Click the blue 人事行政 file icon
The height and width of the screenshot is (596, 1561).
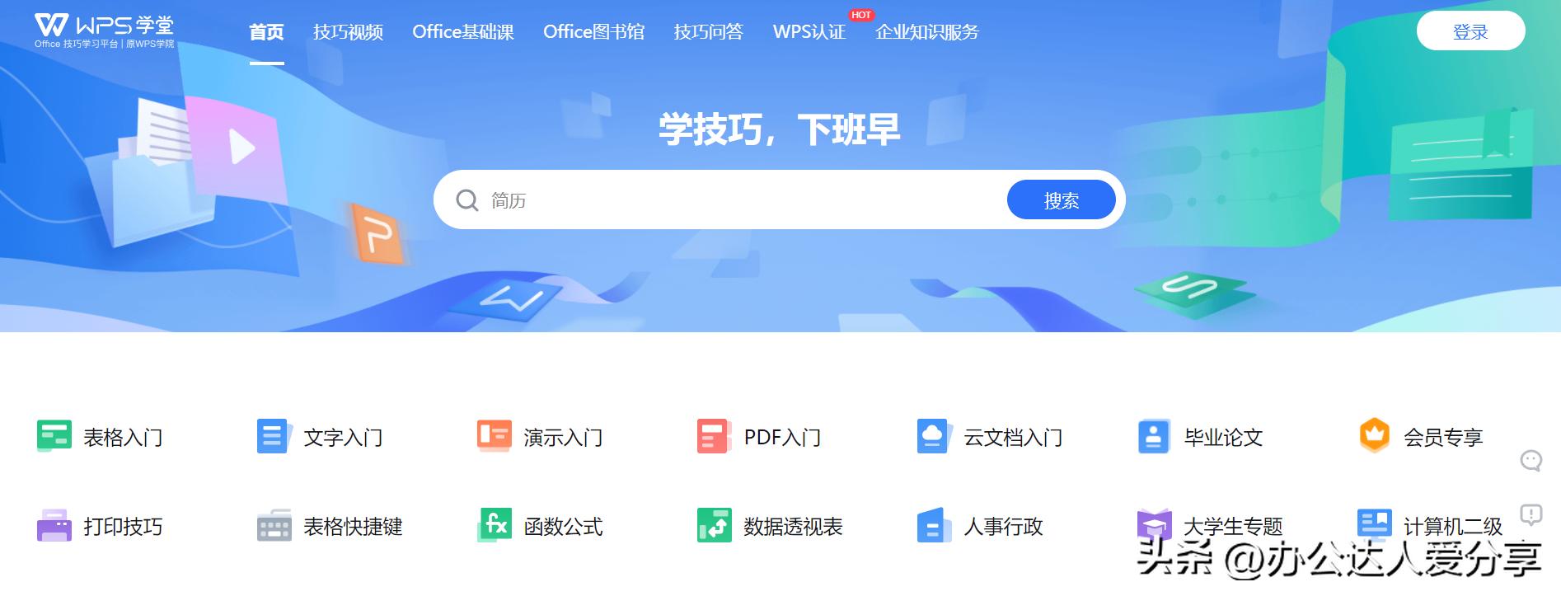click(x=934, y=525)
